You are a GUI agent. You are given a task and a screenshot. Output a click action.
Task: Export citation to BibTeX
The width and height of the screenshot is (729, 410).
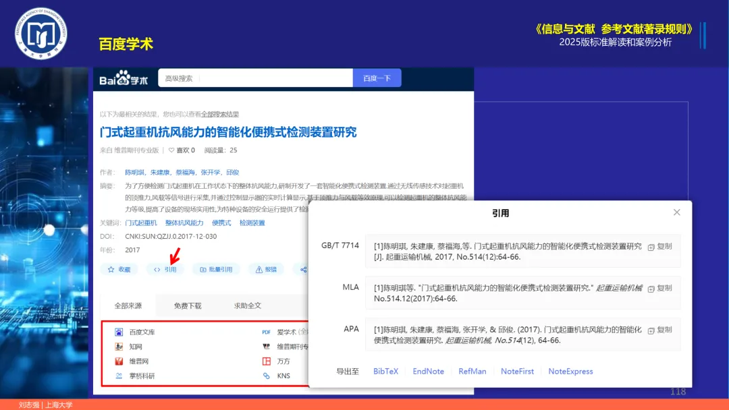386,372
